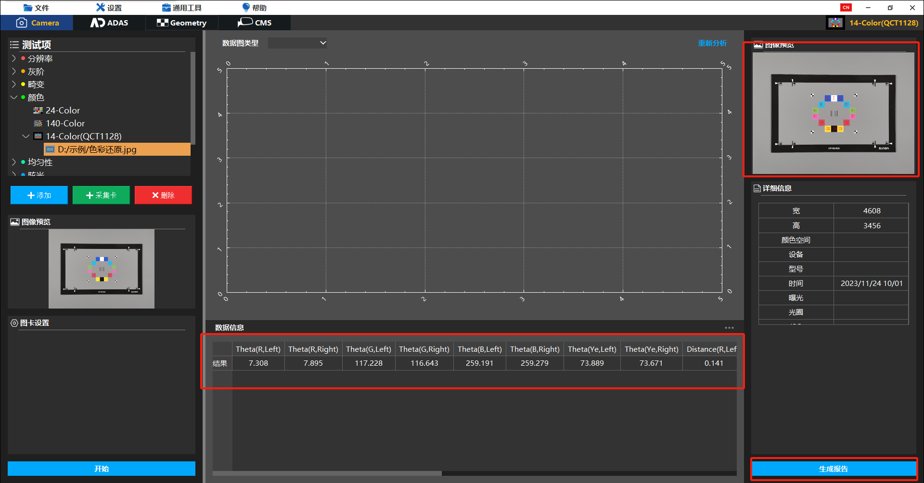Screen dimensions: 924x483
Task: Open the 设置 settings menu
Action: point(109,8)
